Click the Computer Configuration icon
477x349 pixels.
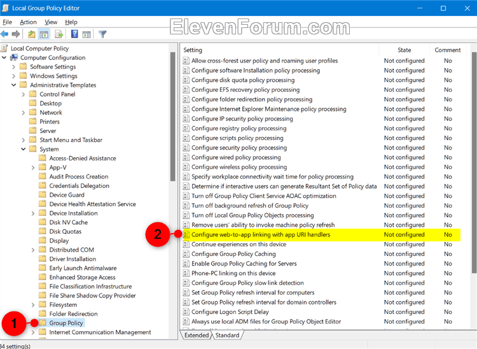pos(14,57)
